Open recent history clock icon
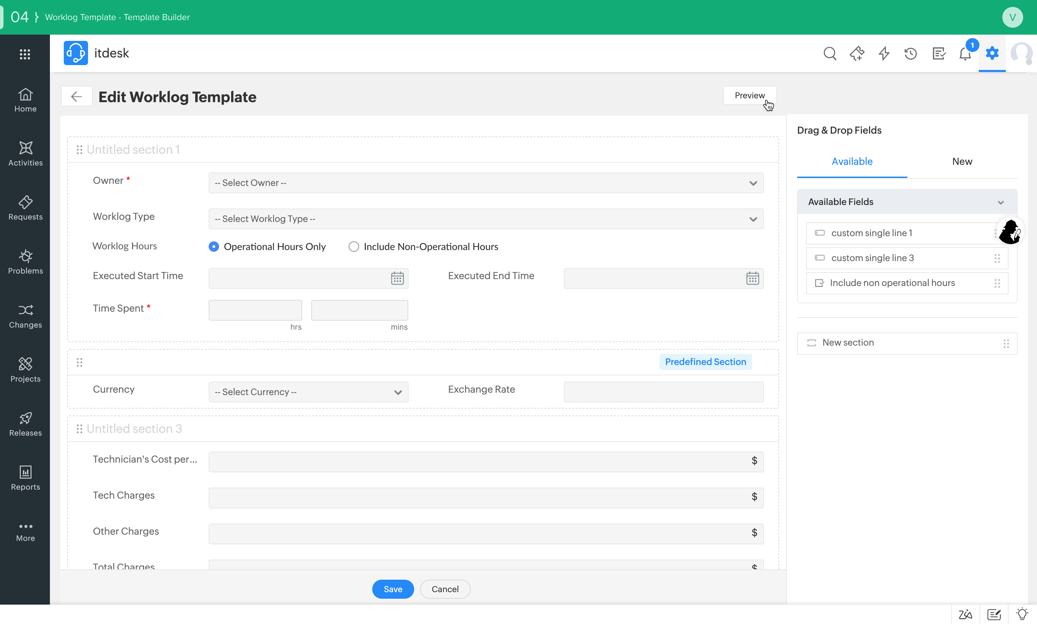1037x624 pixels. 911,53
